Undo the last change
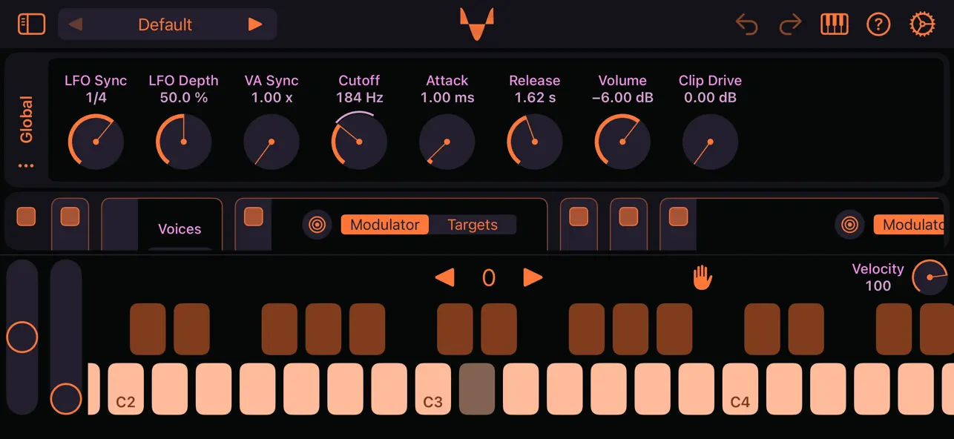The height and width of the screenshot is (439, 954). click(747, 24)
